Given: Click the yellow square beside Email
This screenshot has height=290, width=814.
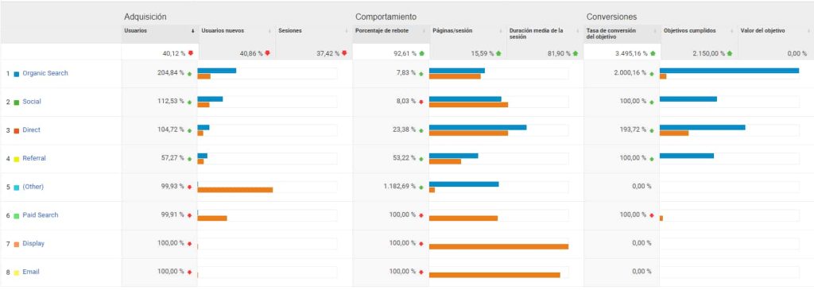Looking at the screenshot, I should pos(17,272).
